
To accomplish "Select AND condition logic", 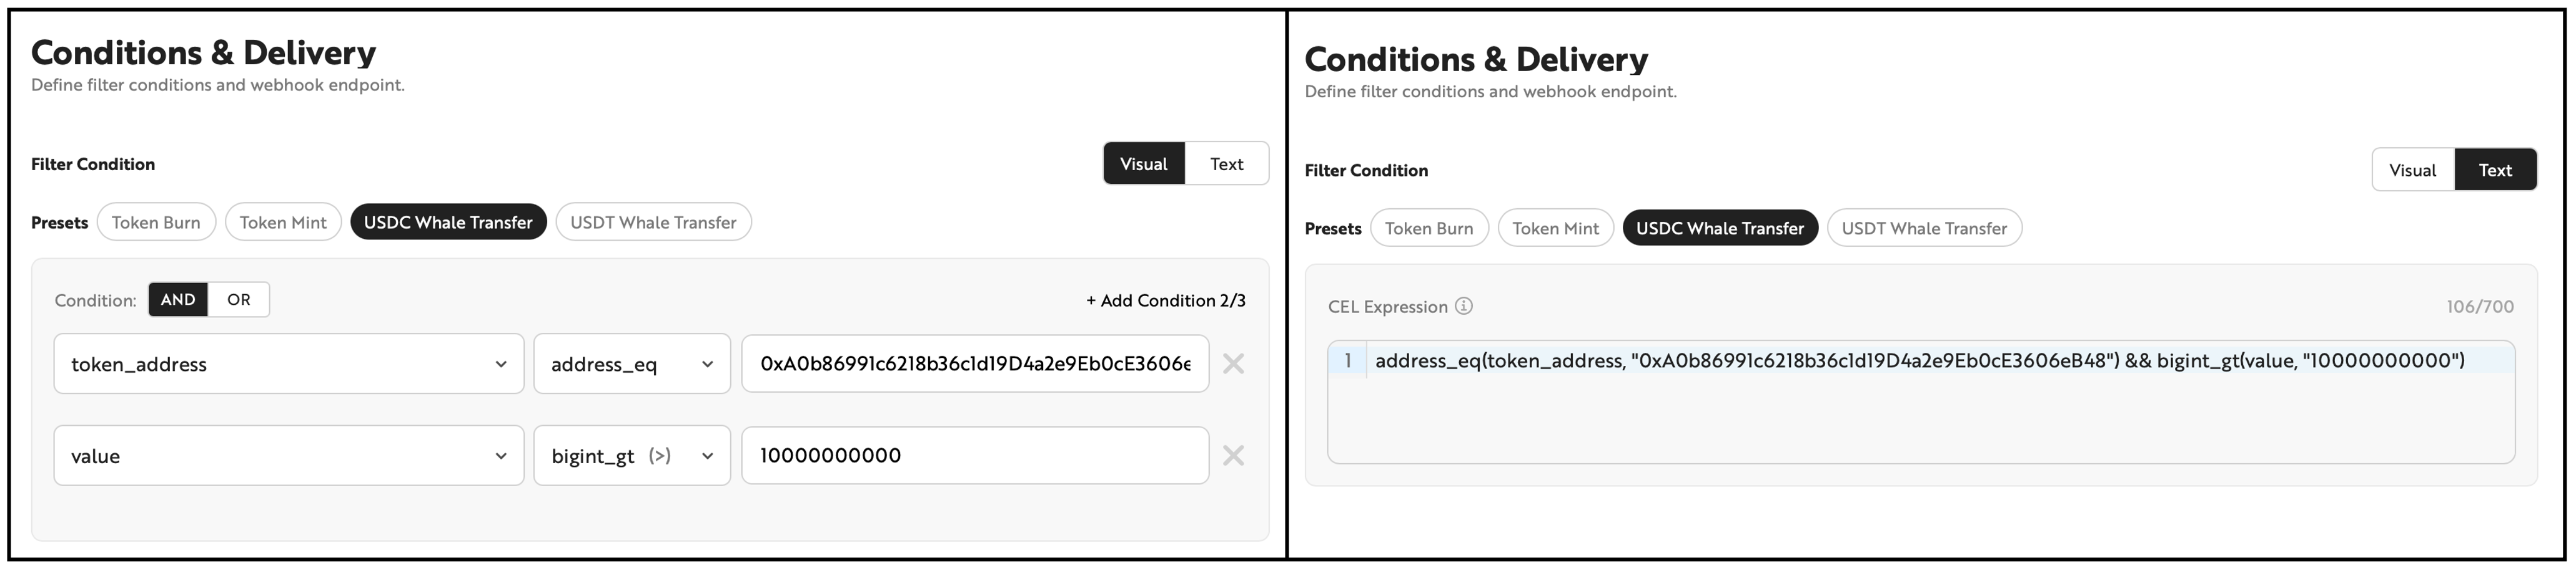I will 178,299.
